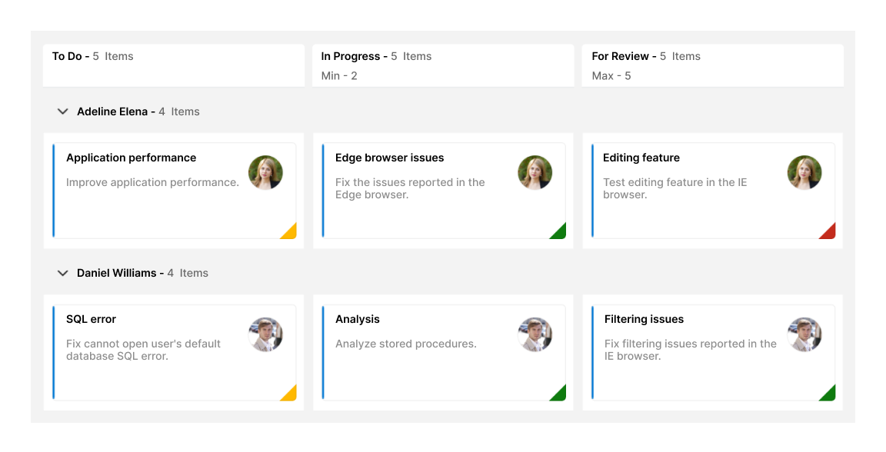Click the green priority corner on Analysis card
Viewport: 886px width, 452px height.
tap(560, 394)
